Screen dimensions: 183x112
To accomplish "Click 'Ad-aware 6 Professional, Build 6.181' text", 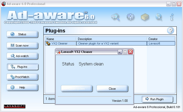I will [x=157, y=107].
